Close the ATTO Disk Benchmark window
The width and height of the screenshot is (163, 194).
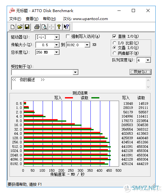tap(148, 11)
